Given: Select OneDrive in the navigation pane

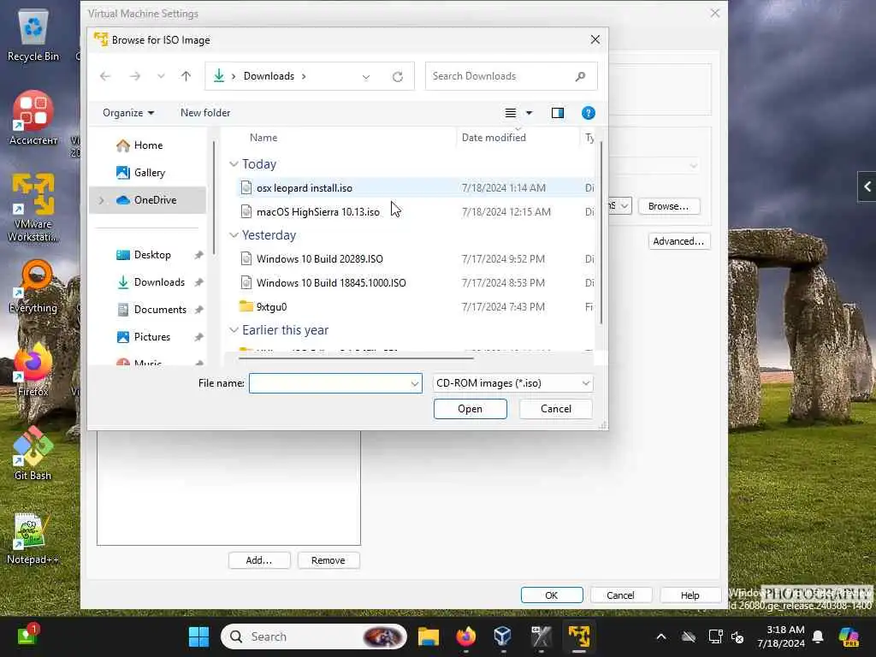Looking at the screenshot, I should click(x=147, y=200).
